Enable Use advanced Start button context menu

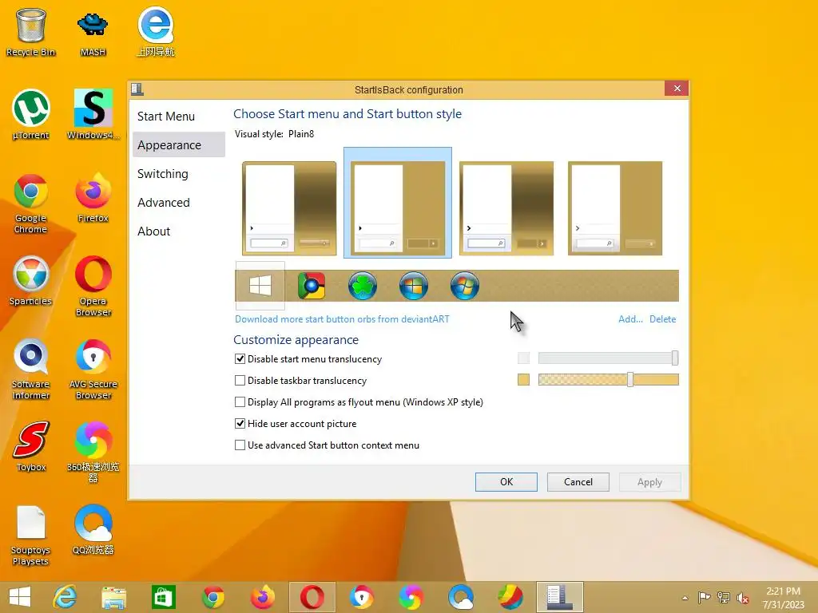point(240,445)
